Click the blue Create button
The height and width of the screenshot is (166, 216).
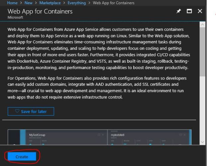pyautogui.click(x=22, y=157)
